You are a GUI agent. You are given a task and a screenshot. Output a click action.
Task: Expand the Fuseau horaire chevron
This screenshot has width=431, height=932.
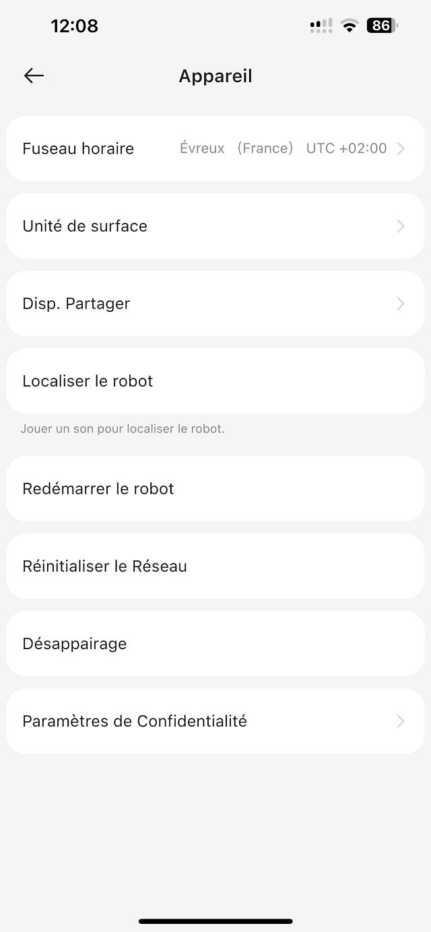click(x=401, y=149)
